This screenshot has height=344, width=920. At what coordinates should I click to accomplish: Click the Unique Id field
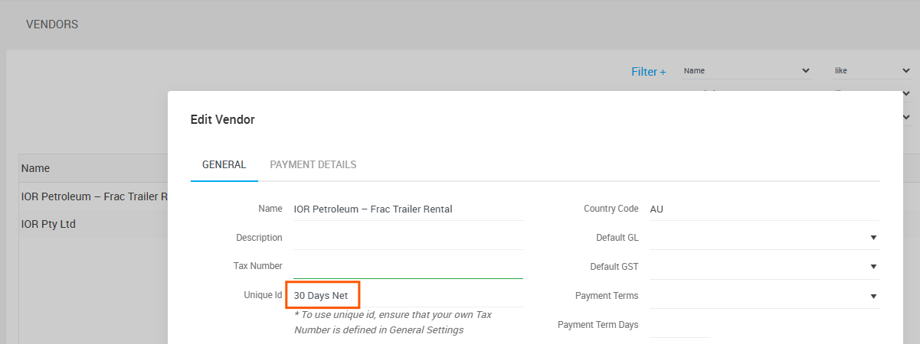408,295
